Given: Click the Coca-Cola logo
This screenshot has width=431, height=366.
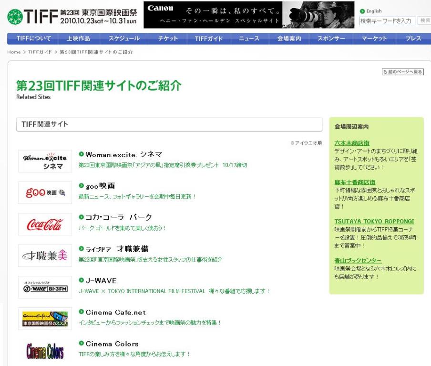Looking at the screenshot, I should pos(45,224).
